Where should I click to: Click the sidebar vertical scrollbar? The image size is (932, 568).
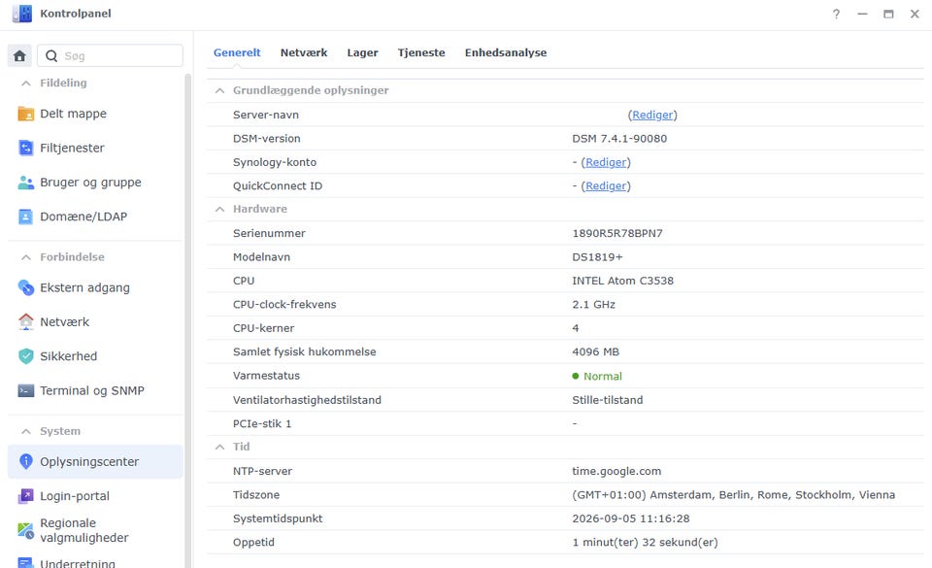pos(187,320)
